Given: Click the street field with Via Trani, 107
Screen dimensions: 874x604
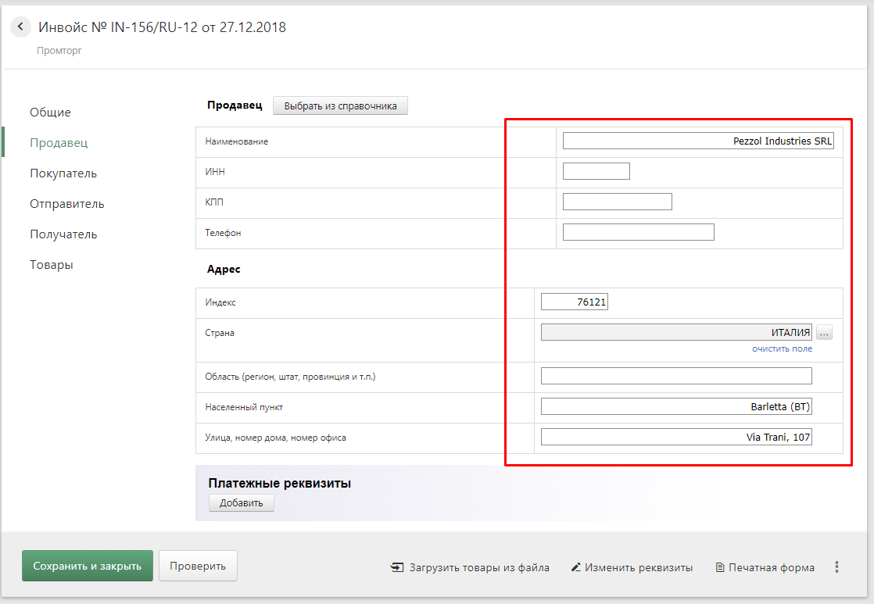Looking at the screenshot, I should 676,438.
